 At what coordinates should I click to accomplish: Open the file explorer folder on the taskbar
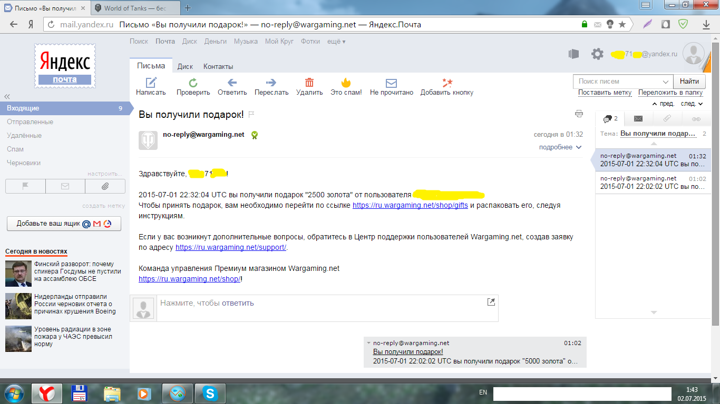point(113,393)
